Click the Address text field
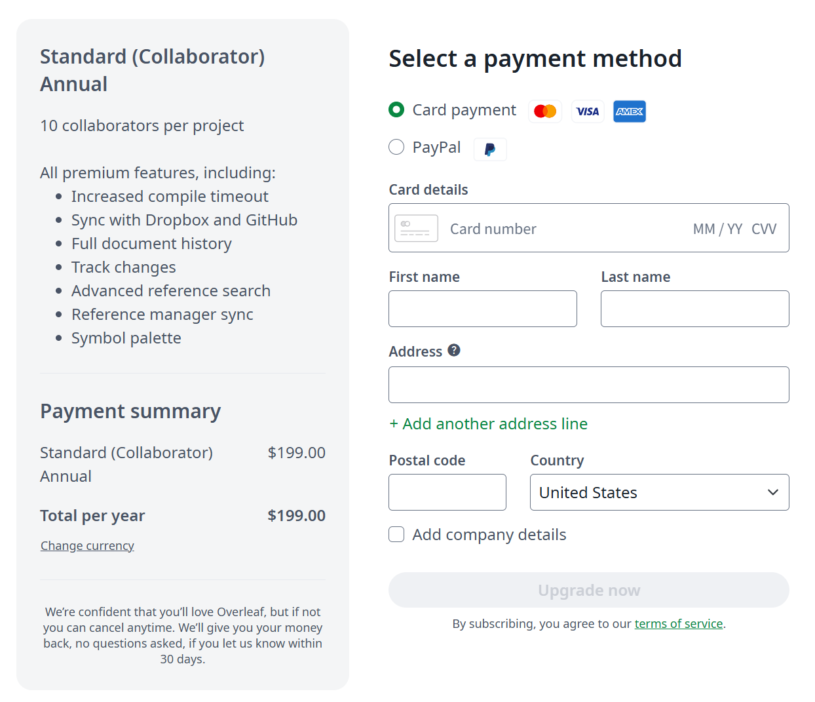Image resolution: width=815 pixels, height=702 pixels. (588, 385)
